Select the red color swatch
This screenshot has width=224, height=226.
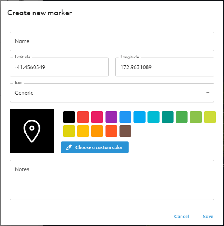(83, 117)
